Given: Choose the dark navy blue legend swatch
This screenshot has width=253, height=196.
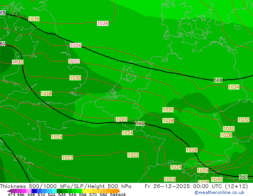Looking at the screenshot, I should pos(34,191).
